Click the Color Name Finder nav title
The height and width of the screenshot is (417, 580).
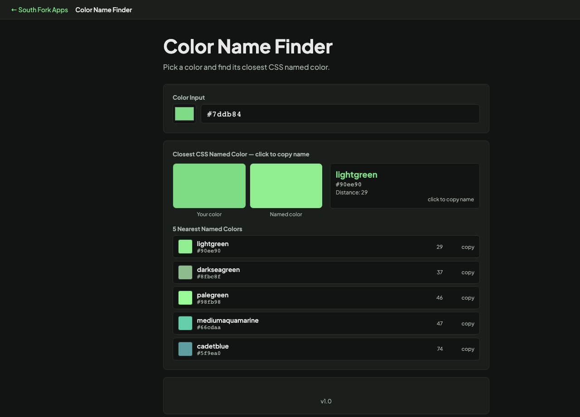[x=103, y=10]
